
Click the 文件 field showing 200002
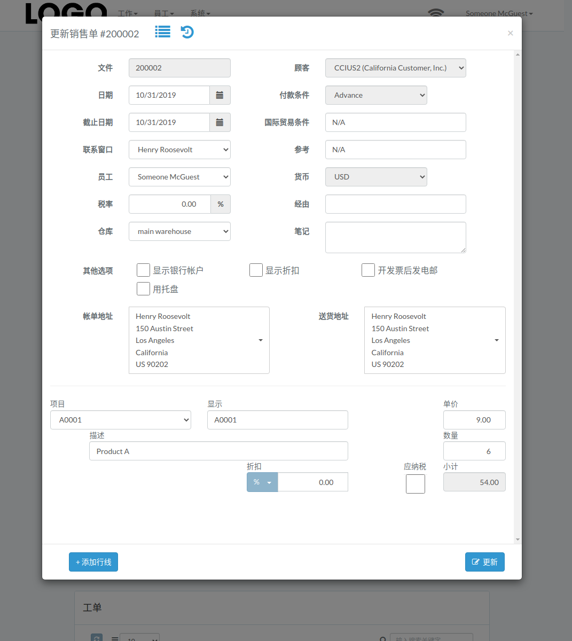179,68
